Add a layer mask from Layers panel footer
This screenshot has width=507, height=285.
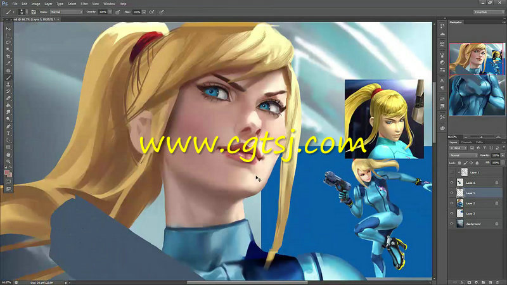pyautogui.click(x=469, y=282)
